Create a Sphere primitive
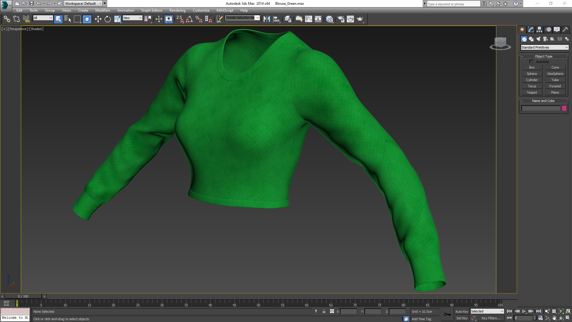The image size is (572, 322). 532,74
